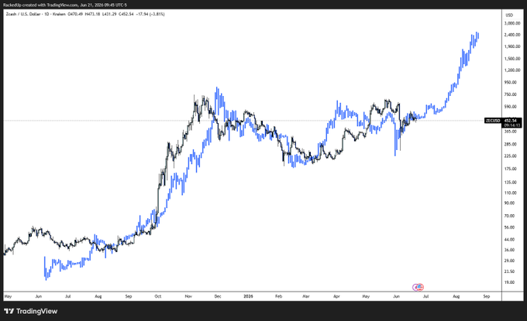The width and height of the screenshot is (527, 321).
Task: Click the high value H473.18
Action: pyautogui.click(x=92, y=14)
